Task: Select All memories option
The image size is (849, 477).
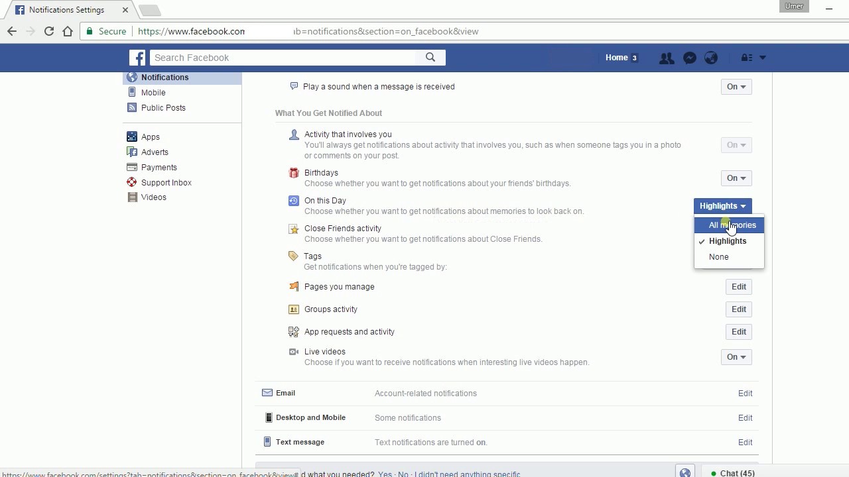Action: (x=730, y=225)
